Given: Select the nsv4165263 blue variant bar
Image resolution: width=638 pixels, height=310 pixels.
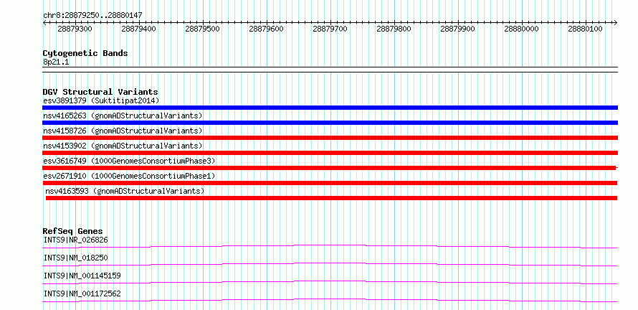Looking at the screenshot, I should point(330,123).
